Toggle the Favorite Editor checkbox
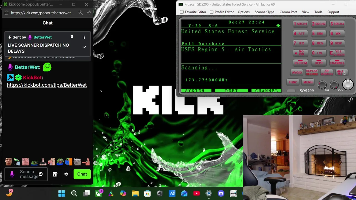 [x=182, y=12]
